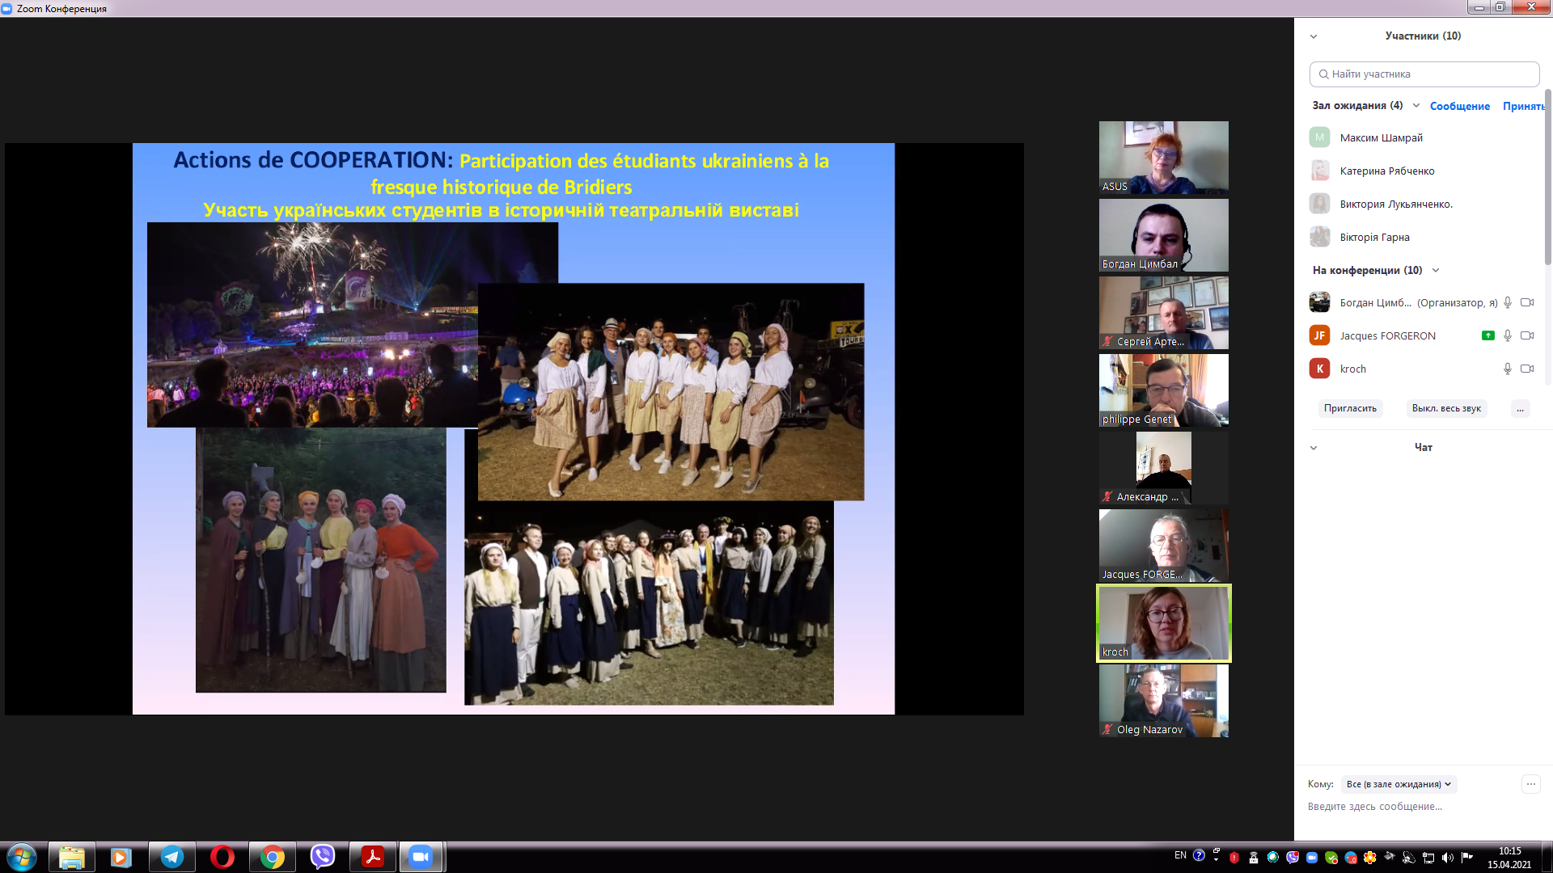Select the Oleg Nazarov video thumbnail
Image resolution: width=1553 pixels, height=873 pixels.
point(1163,701)
